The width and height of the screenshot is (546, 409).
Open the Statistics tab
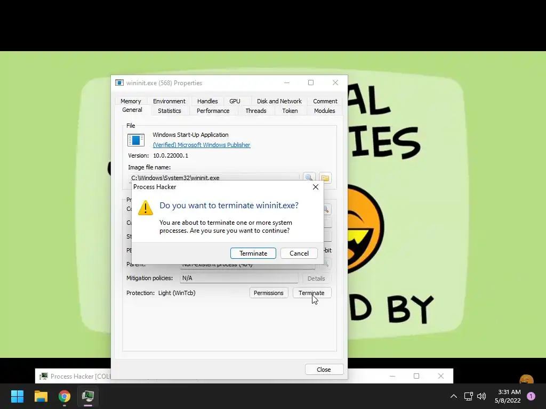[169, 111]
